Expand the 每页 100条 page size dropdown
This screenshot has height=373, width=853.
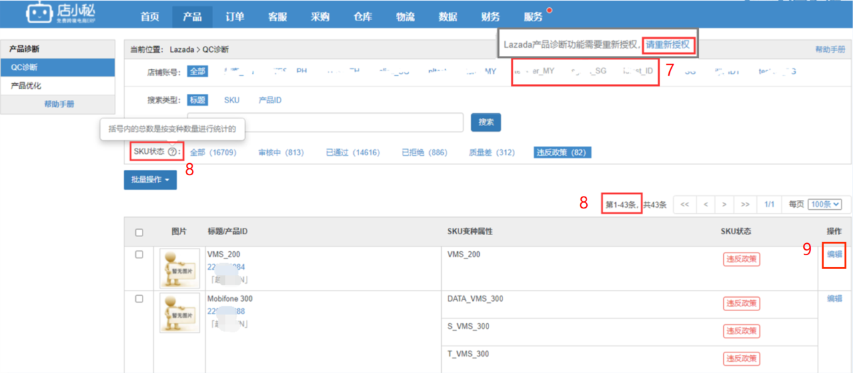[x=824, y=204]
